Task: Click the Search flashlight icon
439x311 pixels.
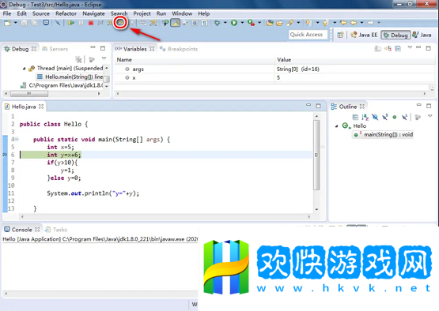Action: 290,23
